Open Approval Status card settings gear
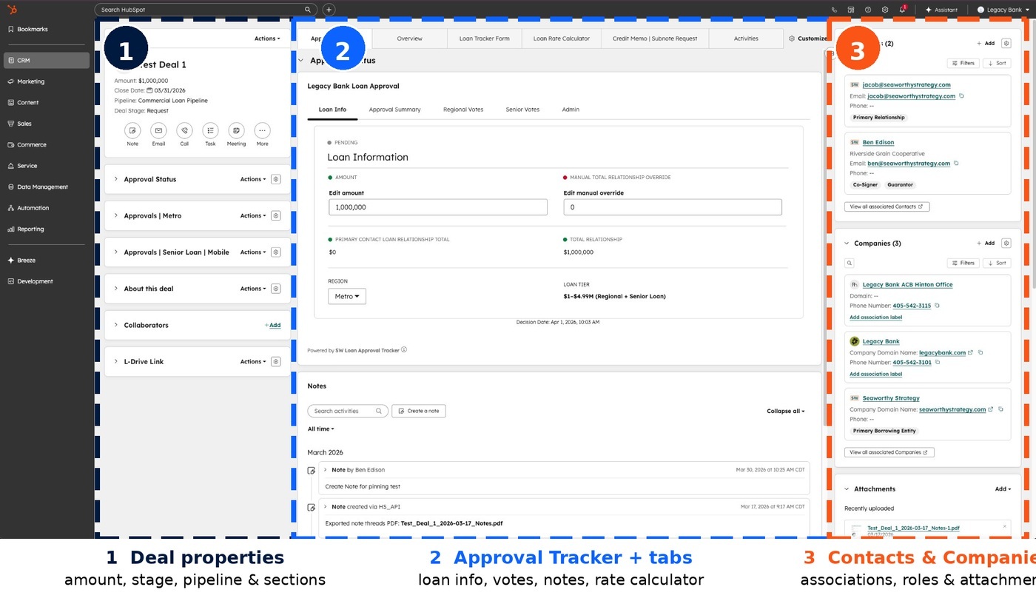 [276, 179]
